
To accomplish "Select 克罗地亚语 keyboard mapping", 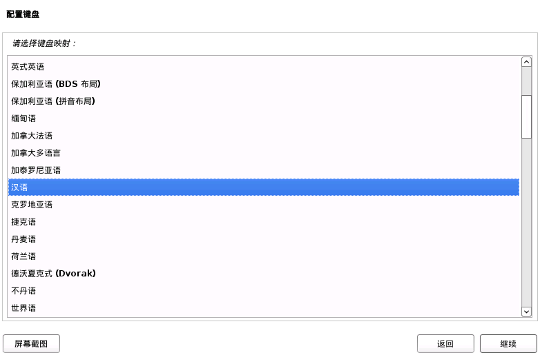I will point(32,205).
